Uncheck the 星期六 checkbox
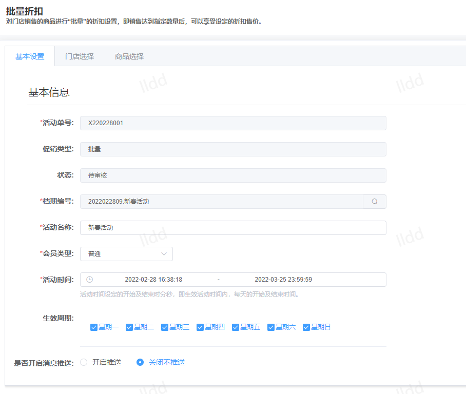Screen dimensions: 466x394 pos(271,327)
